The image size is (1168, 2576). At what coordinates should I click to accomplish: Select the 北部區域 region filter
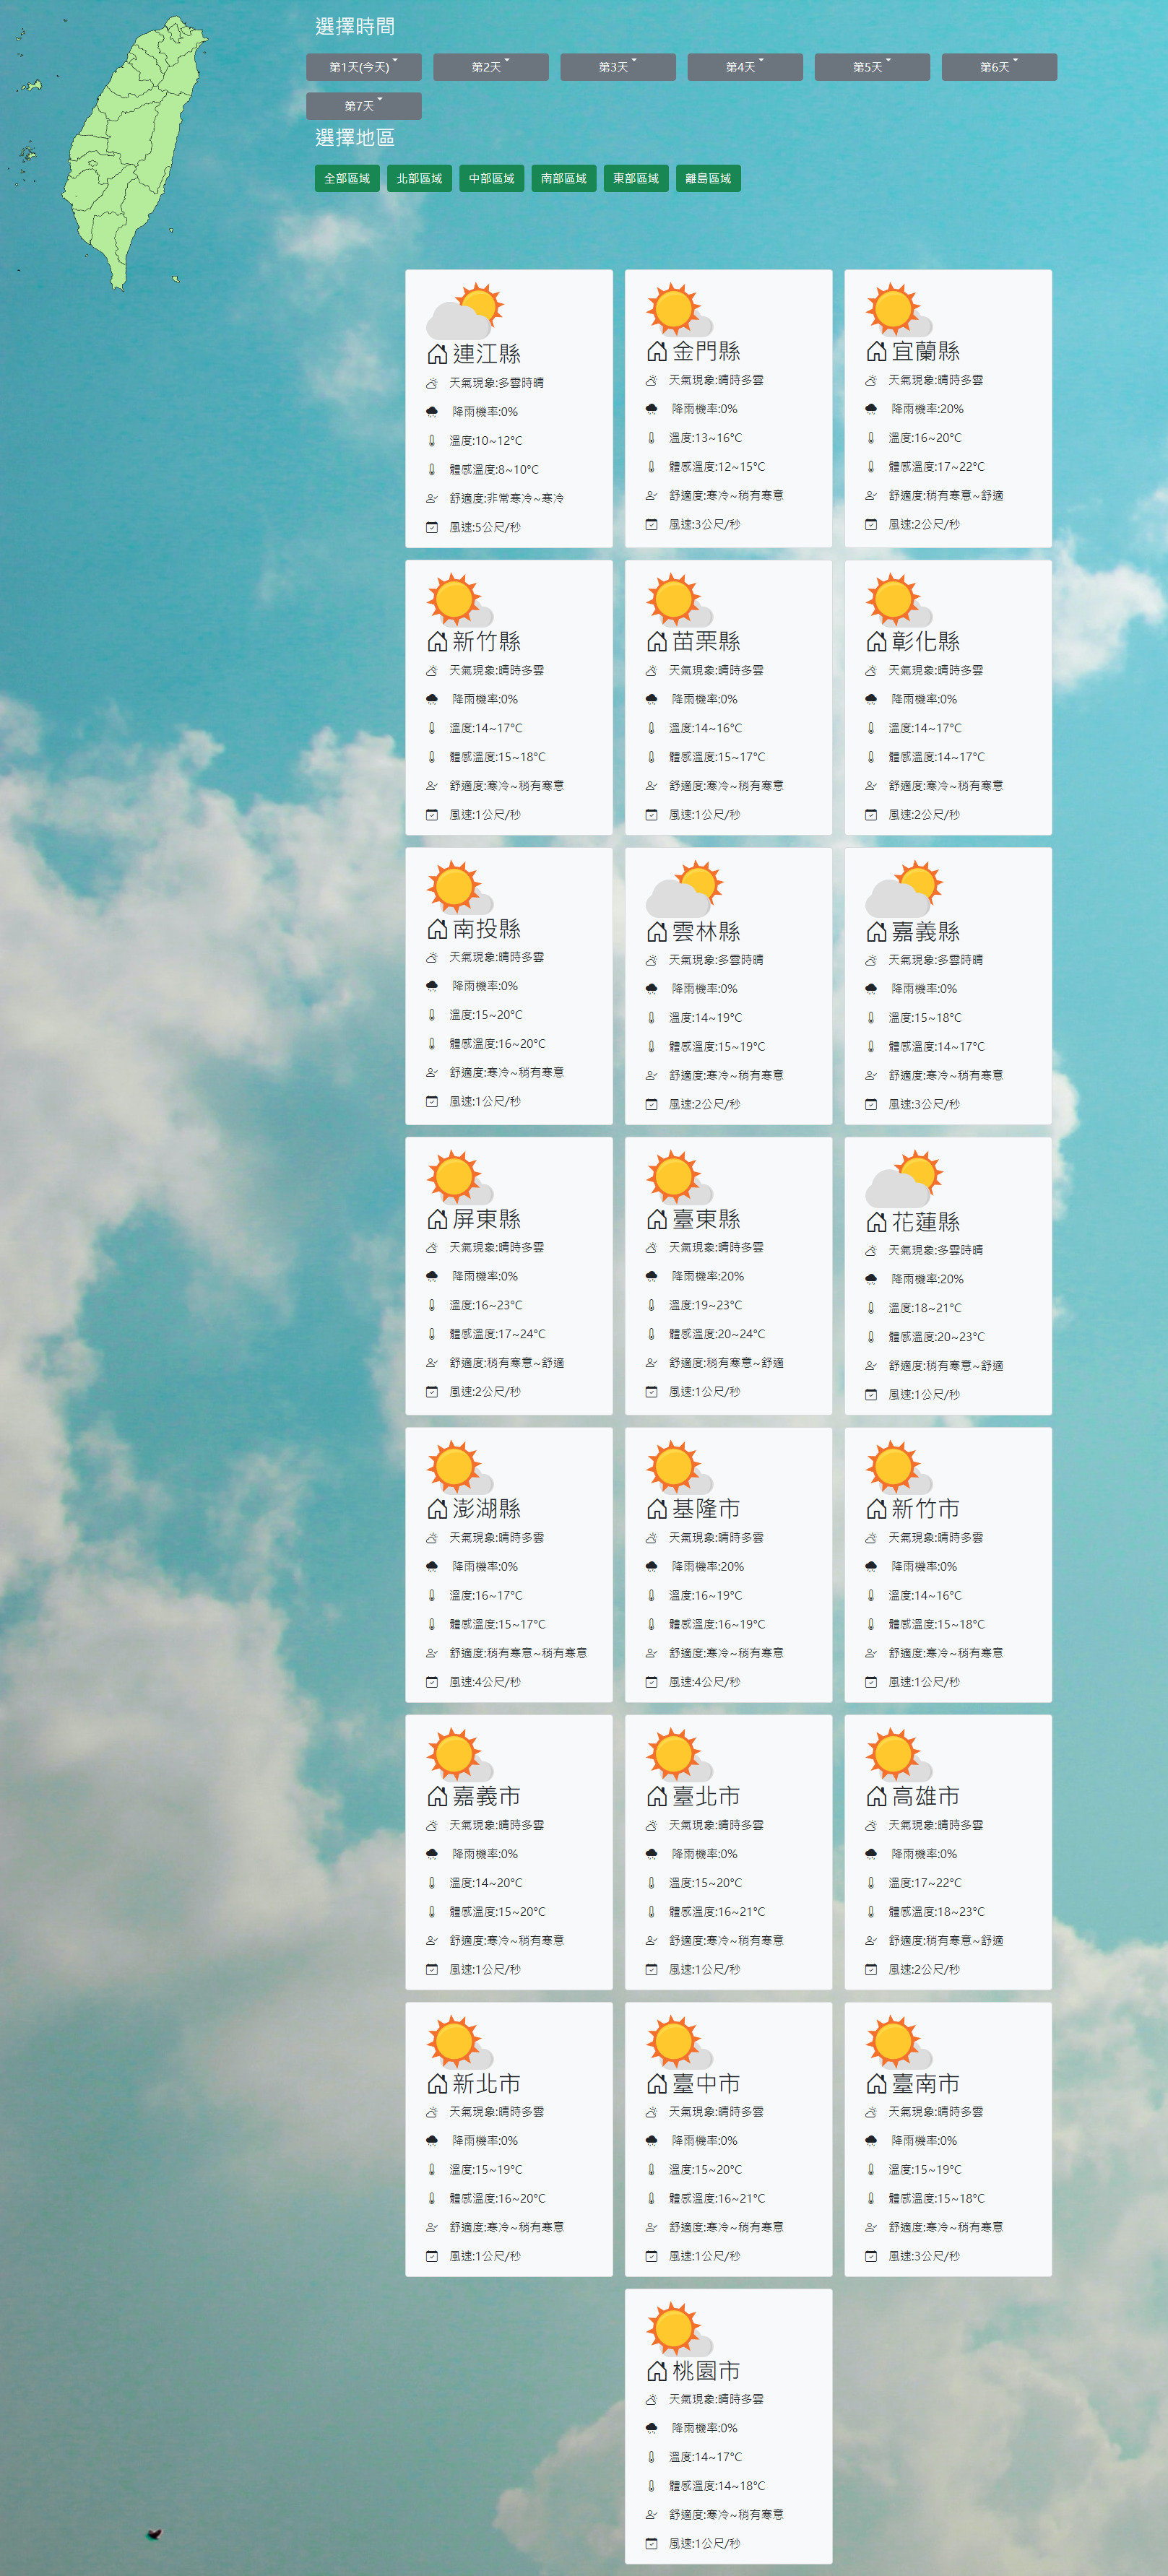point(421,179)
